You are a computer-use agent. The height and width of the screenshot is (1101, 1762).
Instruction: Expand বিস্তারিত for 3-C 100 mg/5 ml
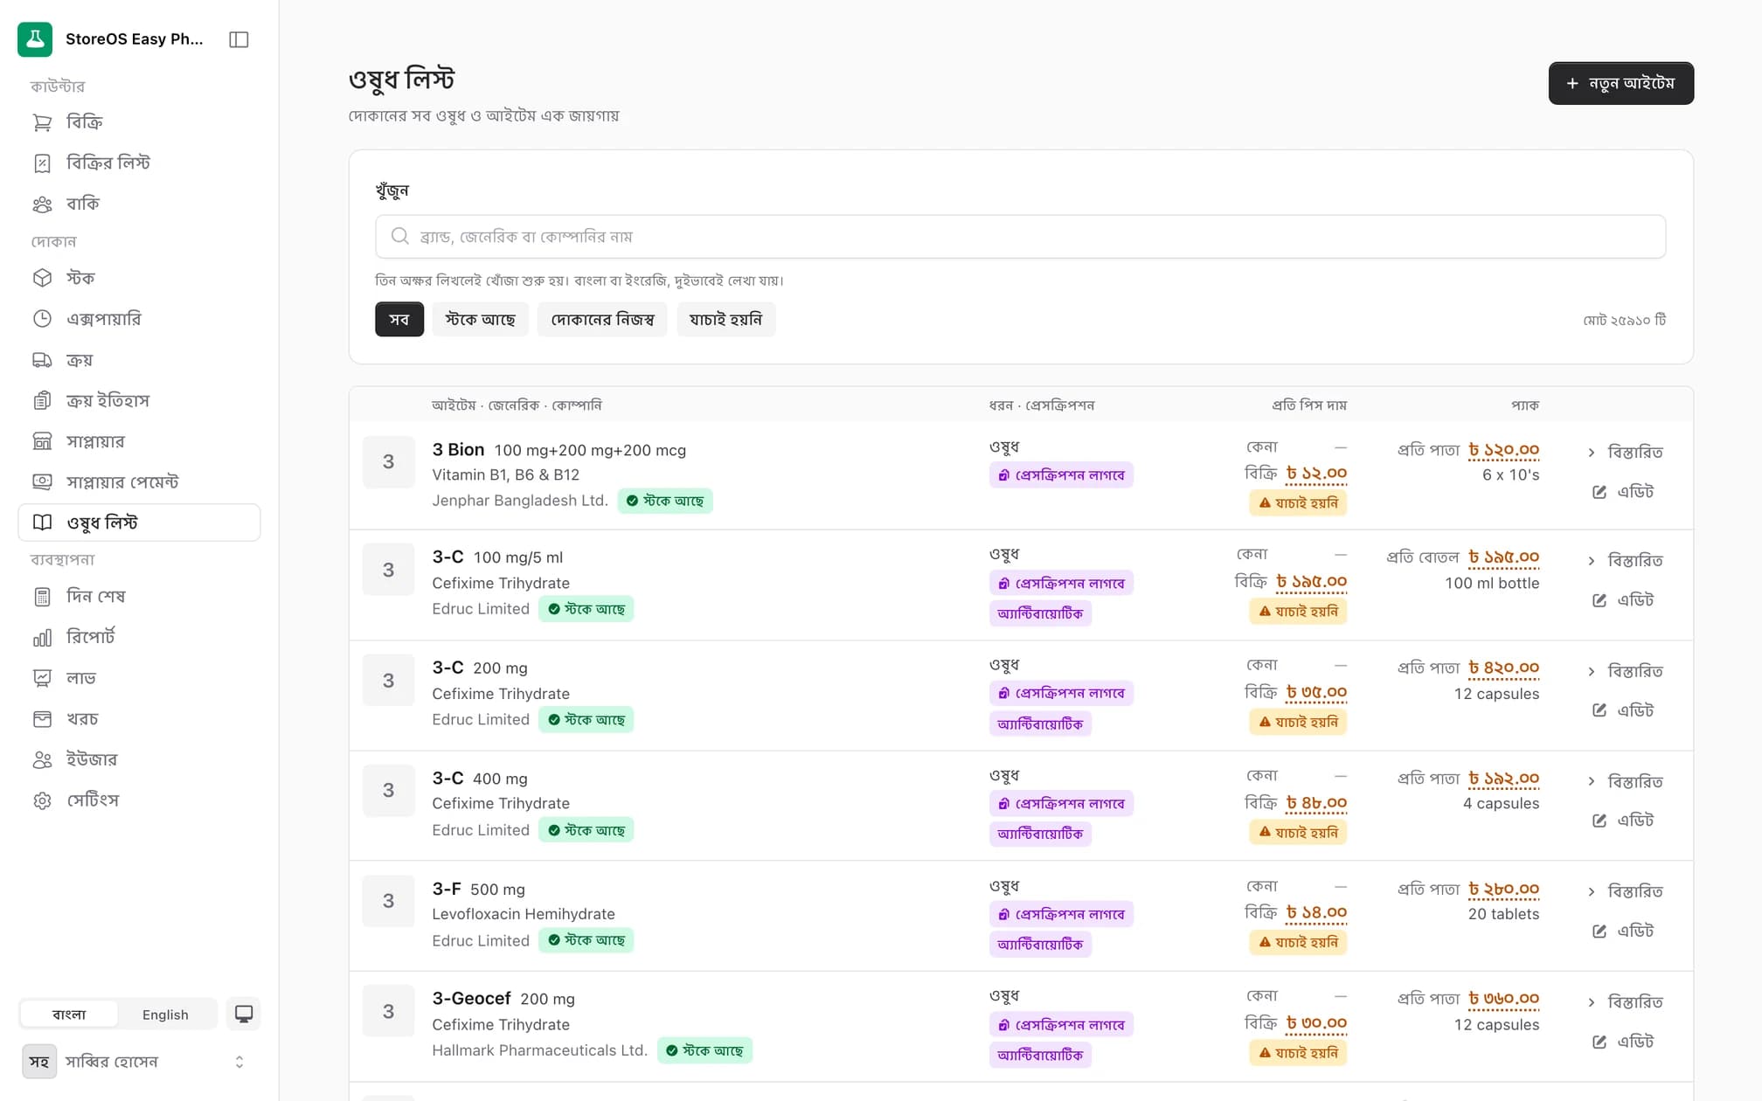pyautogui.click(x=1626, y=560)
